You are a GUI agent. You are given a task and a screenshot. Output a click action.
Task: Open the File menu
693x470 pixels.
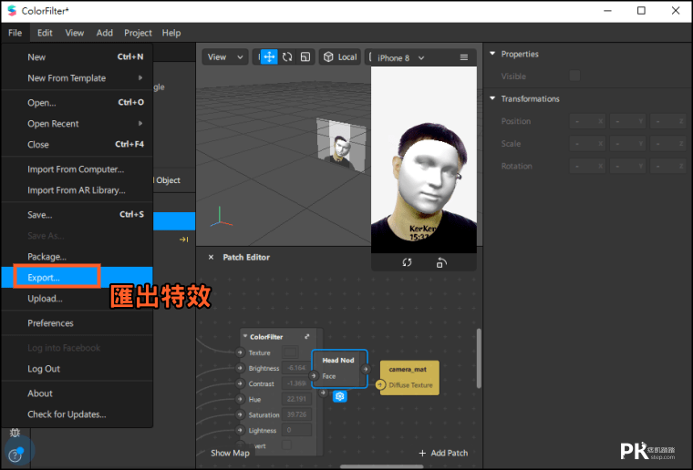click(15, 33)
